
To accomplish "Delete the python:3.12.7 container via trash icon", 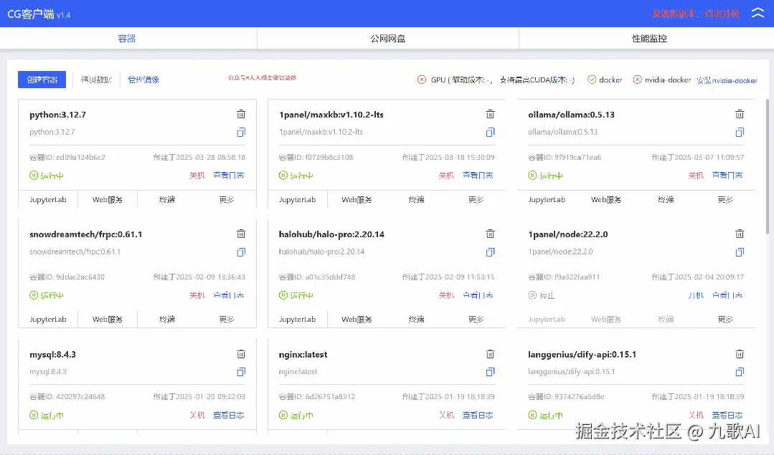I will [241, 113].
